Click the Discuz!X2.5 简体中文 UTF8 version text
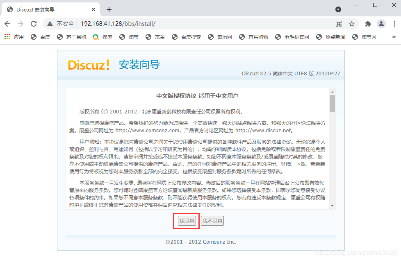Image resolution: width=401 pixels, height=260 pixels. (291, 74)
